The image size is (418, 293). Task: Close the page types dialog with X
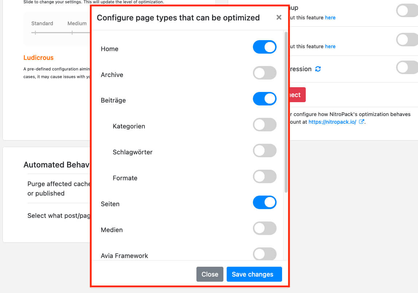coord(279,17)
